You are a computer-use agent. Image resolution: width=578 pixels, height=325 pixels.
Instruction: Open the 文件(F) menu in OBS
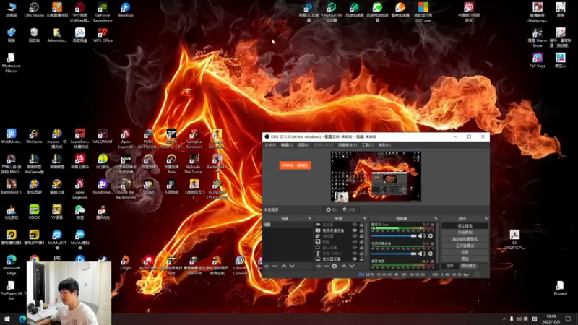tap(269, 144)
